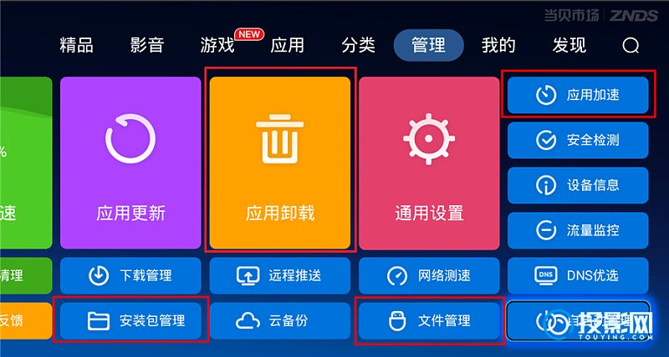Click the DNS monitor icon
This screenshot has height=357, width=669.
(x=546, y=275)
